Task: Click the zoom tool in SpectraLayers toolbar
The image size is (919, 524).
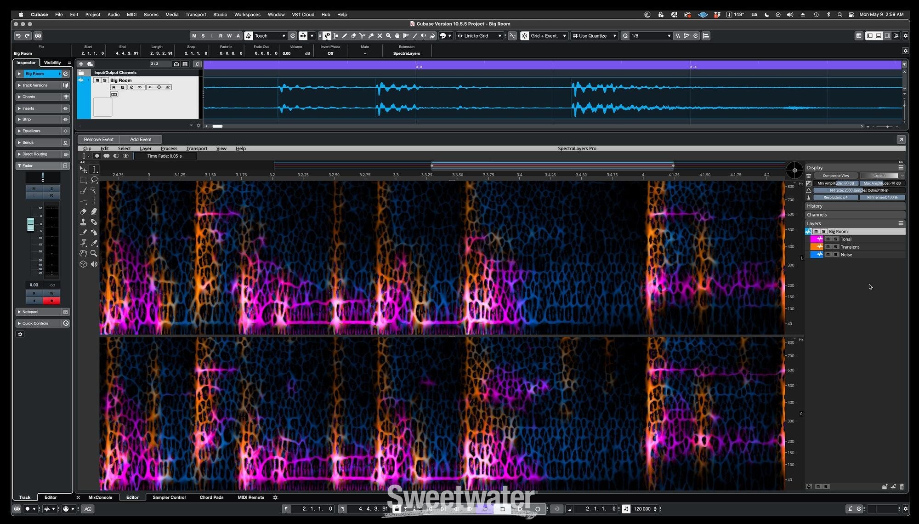Action: [x=94, y=253]
